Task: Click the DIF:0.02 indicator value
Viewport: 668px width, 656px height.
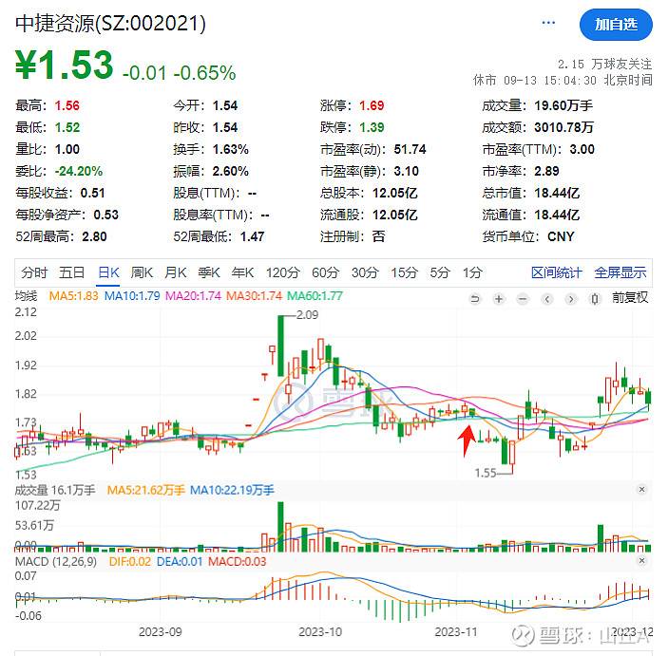Action: tap(130, 561)
